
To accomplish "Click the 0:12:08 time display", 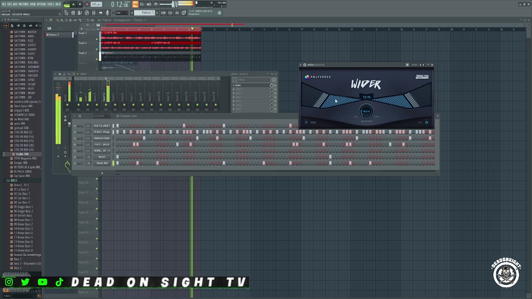I will click(120, 5).
